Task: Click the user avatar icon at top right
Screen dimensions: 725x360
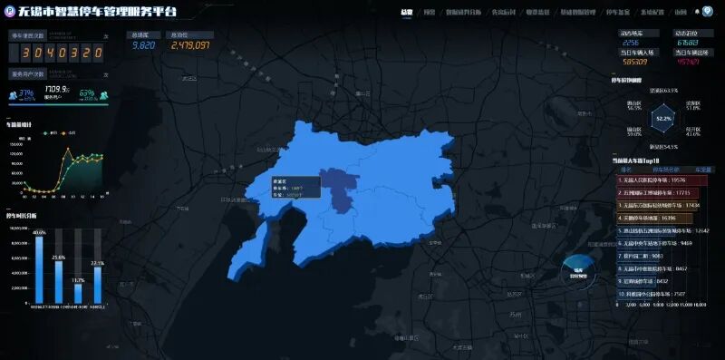Action: click(708, 12)
